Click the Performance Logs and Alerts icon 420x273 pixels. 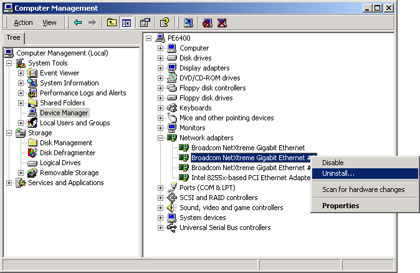point(32,93)
